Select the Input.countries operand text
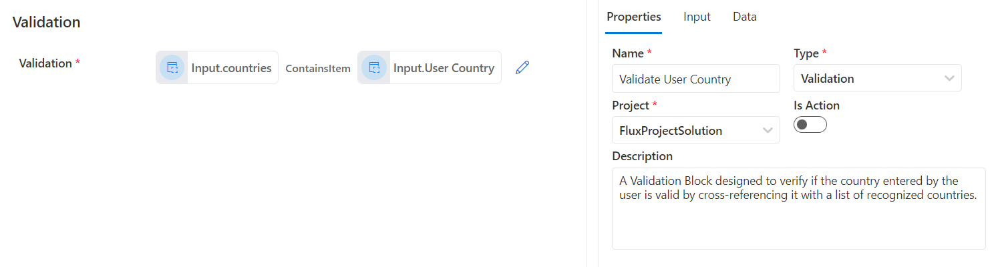Screen dimensions: 996x267 (231, 68)
